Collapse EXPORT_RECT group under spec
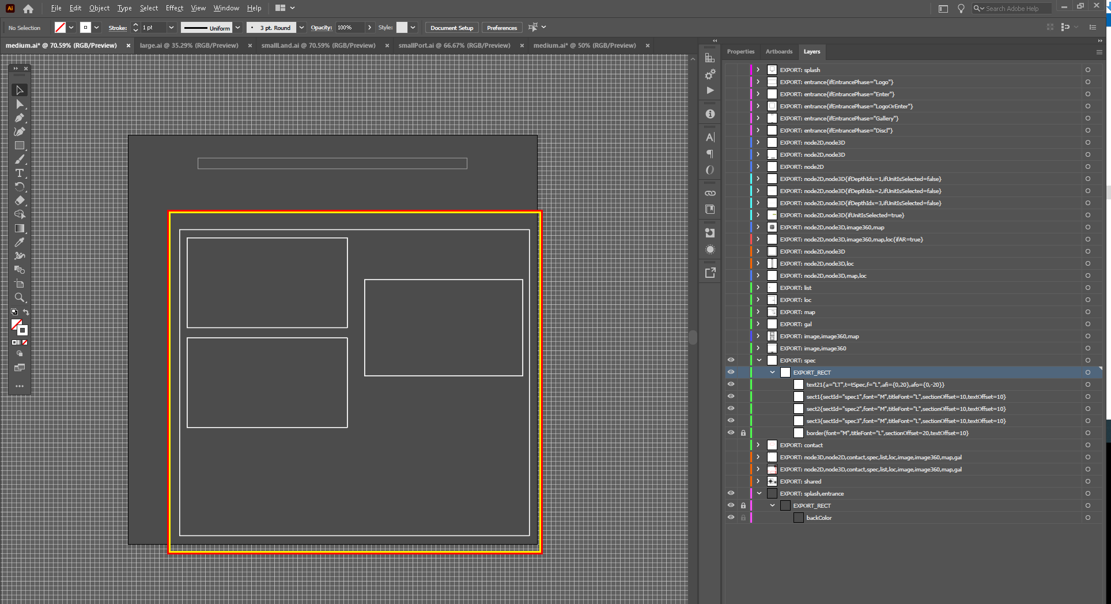The image size is (1111, 604). point(772,372)
